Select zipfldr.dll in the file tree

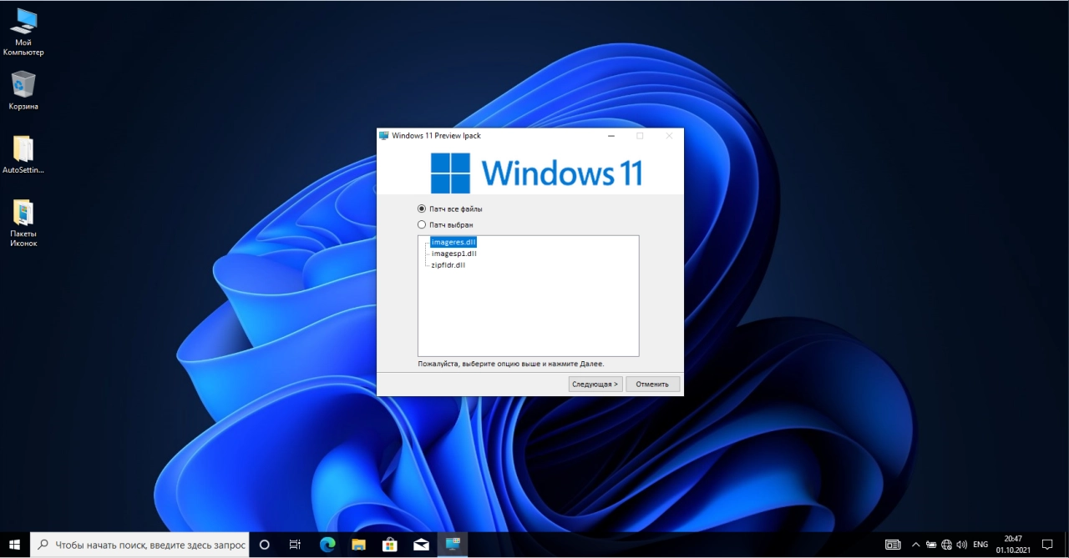(448, 265)
